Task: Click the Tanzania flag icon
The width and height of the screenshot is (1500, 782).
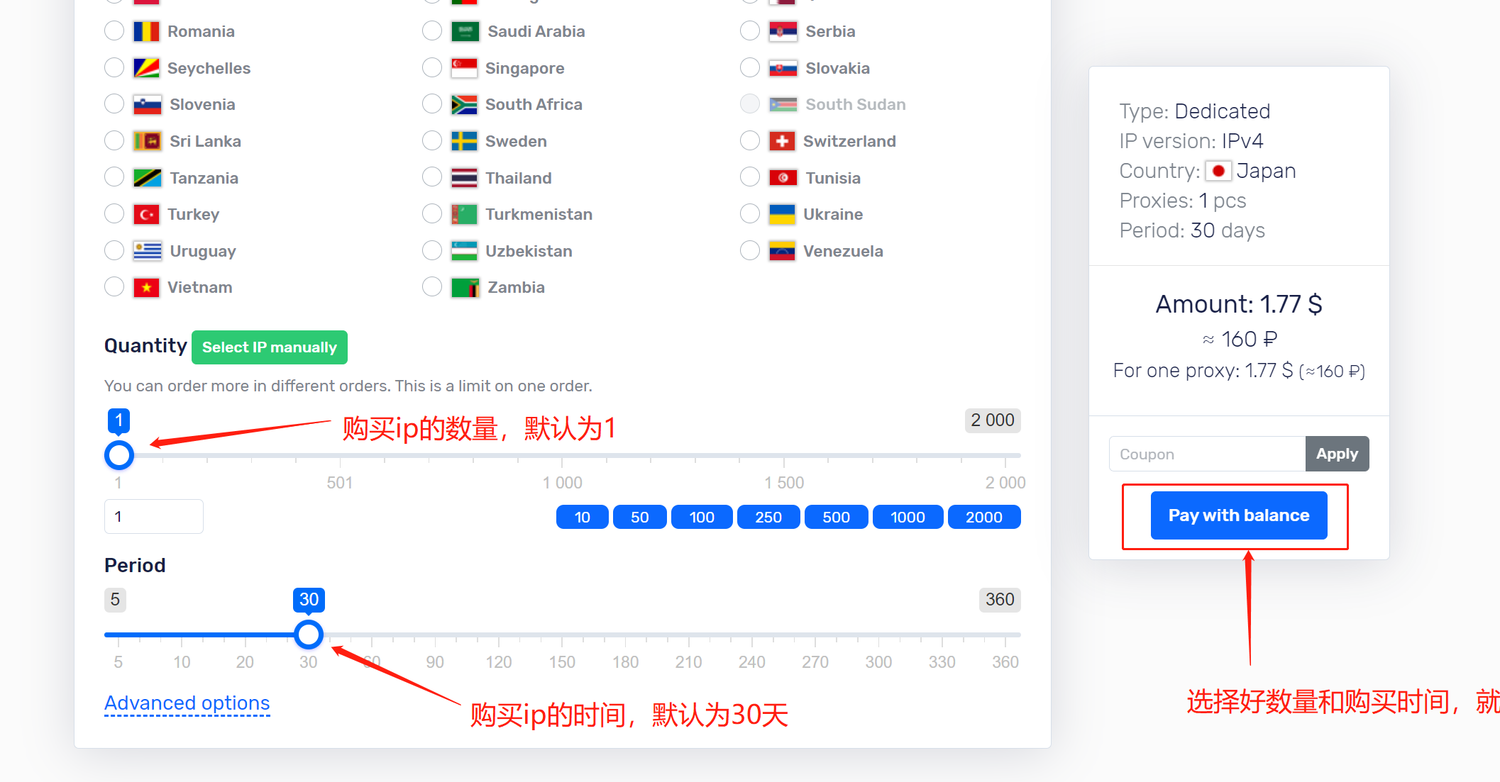Action: [x=148, y=178]
